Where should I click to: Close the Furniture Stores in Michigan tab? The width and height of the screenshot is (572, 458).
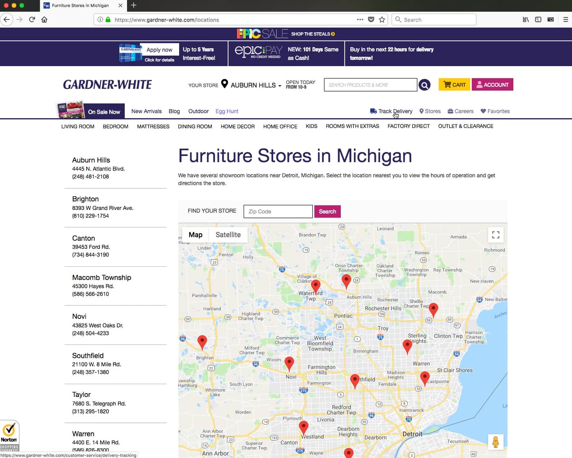121,6
